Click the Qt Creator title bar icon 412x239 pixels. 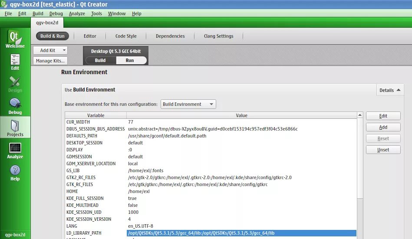(x=3, y=4)
